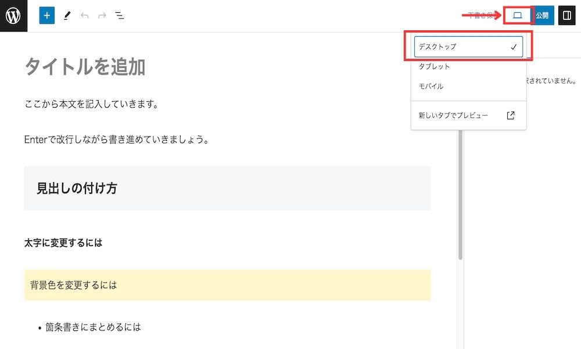The height and width of the screenshot is (349, 581).
Task: Select the pencil edit tool
Action: (x=67, y=16)
